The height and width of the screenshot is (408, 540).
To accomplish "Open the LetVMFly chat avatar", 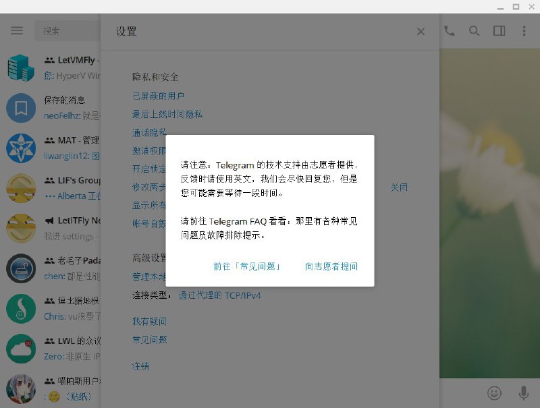I will 21,67.
